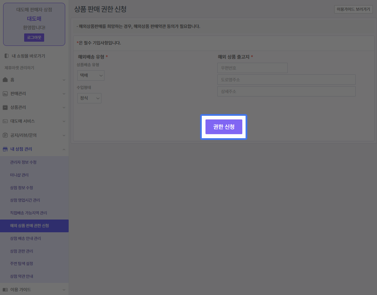377x295 pixels.
Task: Click the home icon in sidebar
Action: coord(5,80)
